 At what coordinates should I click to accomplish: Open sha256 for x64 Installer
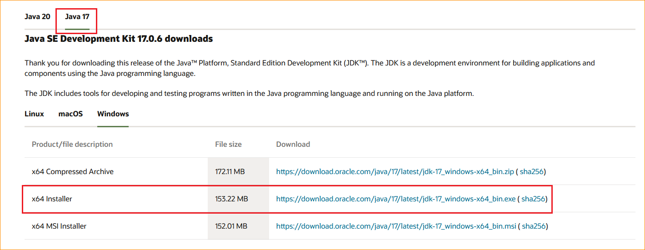533,199
